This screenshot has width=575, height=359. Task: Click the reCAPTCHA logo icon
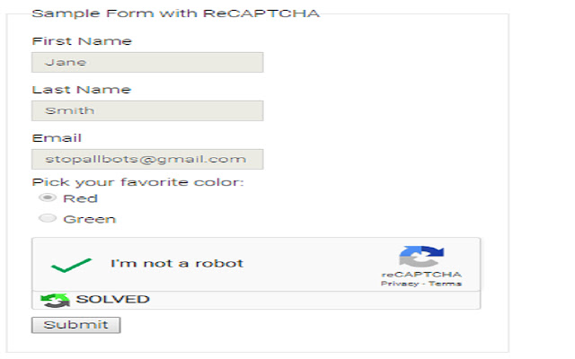click(421, 256)
